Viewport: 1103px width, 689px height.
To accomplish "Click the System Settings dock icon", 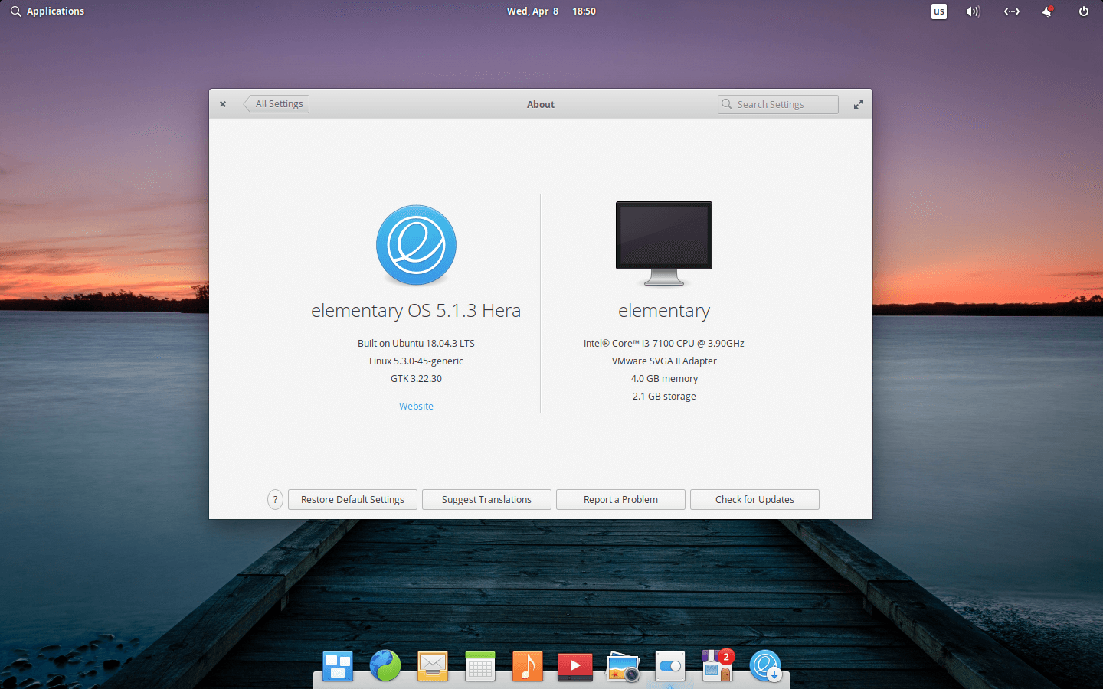I will click(x=670, y=666).
